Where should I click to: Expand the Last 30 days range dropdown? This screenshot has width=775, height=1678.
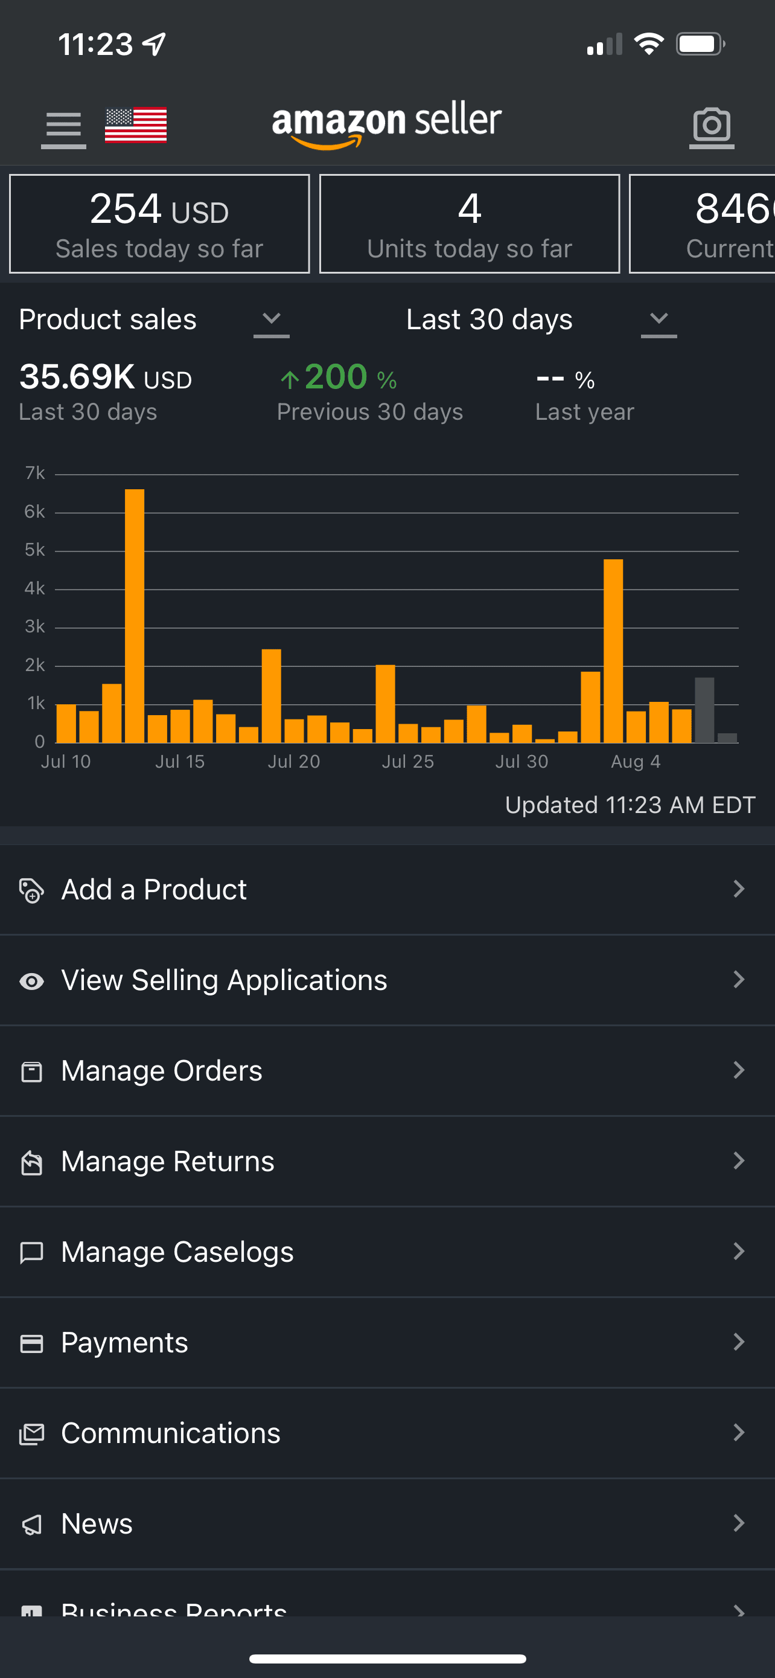tap(659, 319)
